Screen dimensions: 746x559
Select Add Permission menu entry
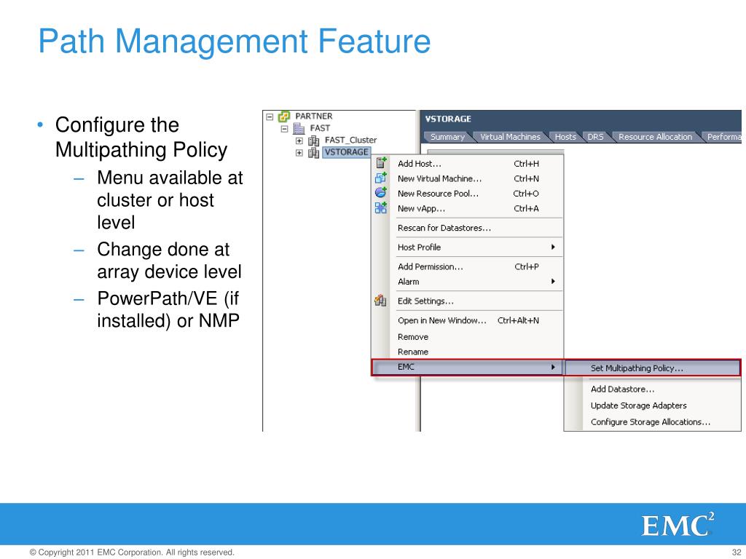point(467,266)
